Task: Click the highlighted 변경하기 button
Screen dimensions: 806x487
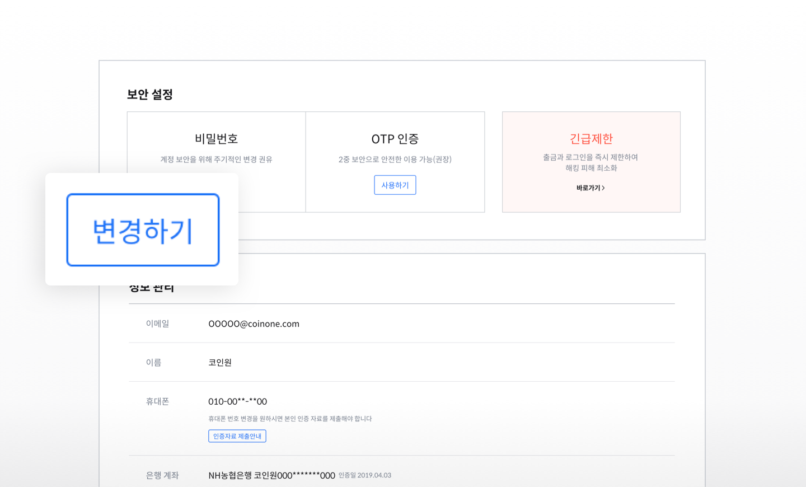Action: [x=142, y=230]
